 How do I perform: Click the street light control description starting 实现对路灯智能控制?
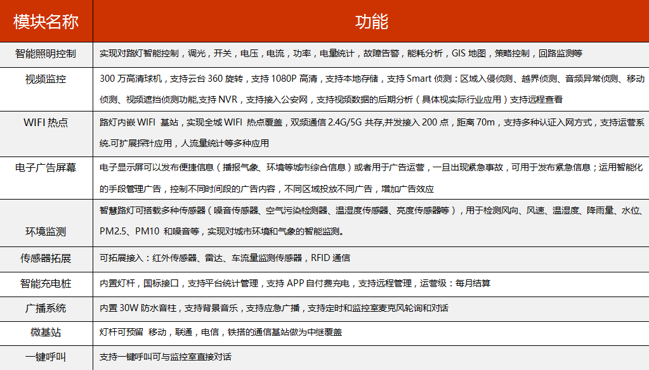tap(341, 54)
